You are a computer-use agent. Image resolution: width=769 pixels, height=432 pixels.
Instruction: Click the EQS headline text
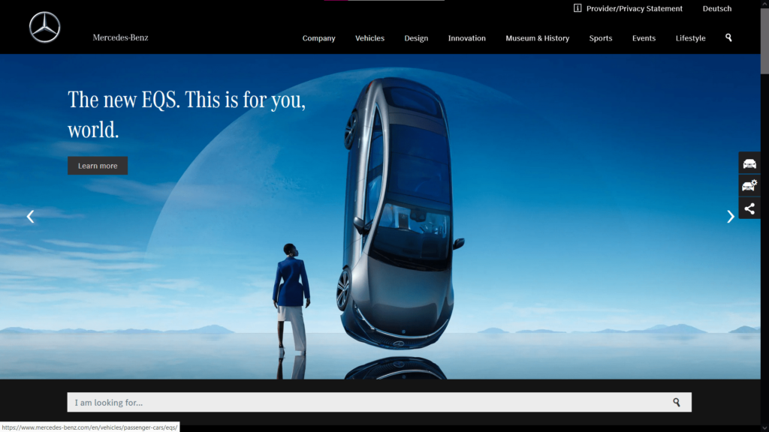pyautogui.click(x=187, y=115)
